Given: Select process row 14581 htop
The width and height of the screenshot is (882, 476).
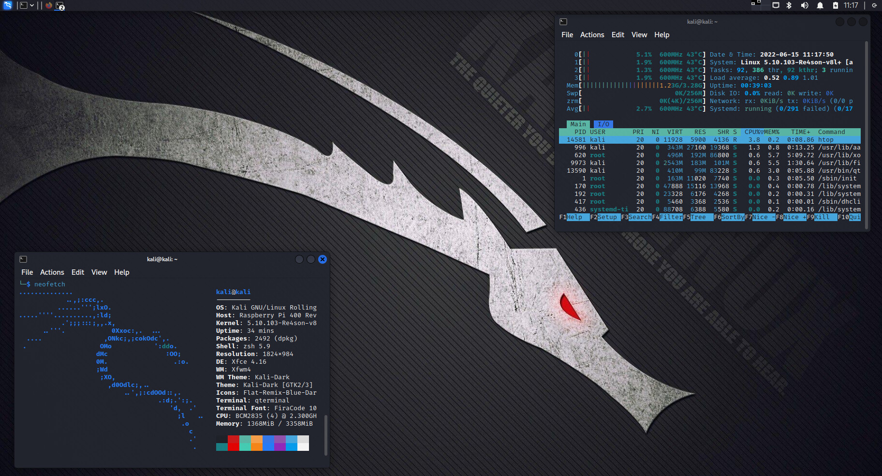Looking at the screenshot, I should click(x=710, y=140).
